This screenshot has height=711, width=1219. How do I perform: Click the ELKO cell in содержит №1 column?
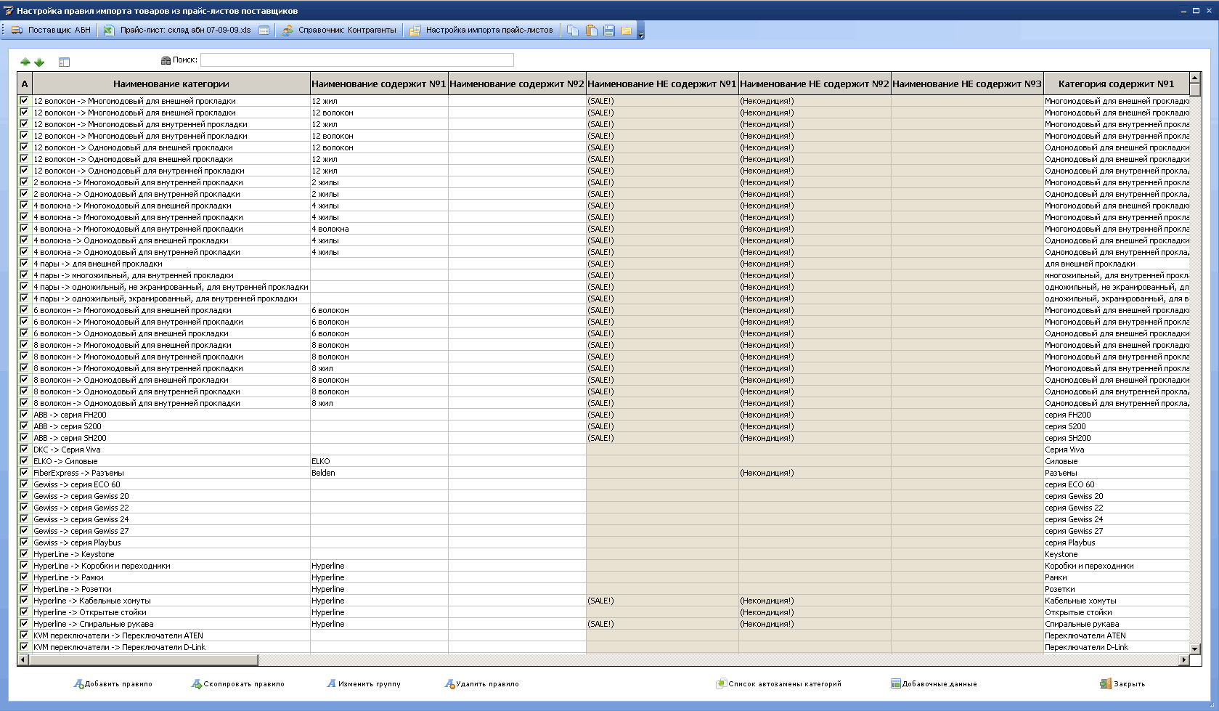(379, 461)
